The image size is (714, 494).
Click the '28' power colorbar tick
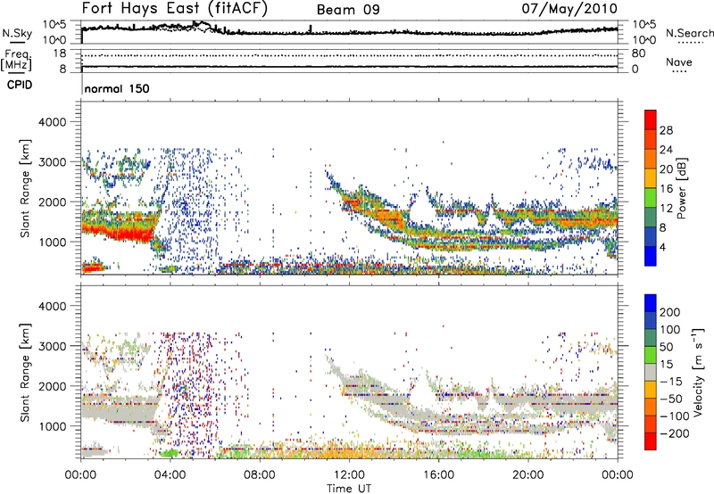pos(666,130)
